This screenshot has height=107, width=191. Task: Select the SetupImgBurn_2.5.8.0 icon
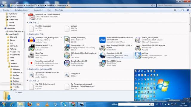67,63
